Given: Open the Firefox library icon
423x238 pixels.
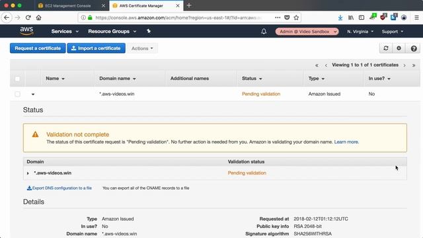Looking at the screenshot, I should (x=351, y=18).
